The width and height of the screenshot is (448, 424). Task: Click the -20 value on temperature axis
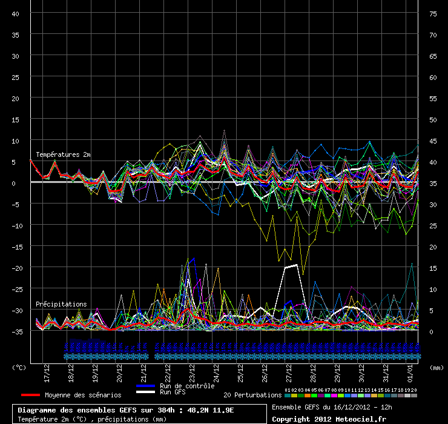[17, 268]
